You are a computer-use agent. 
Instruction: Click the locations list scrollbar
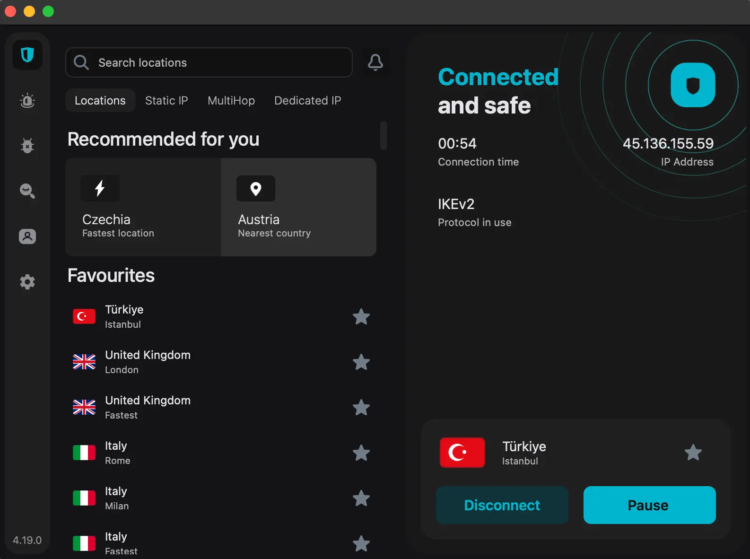384,136
